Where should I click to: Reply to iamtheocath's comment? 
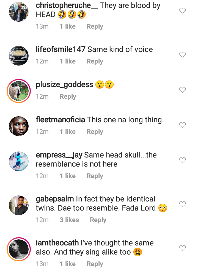point(95,264)
